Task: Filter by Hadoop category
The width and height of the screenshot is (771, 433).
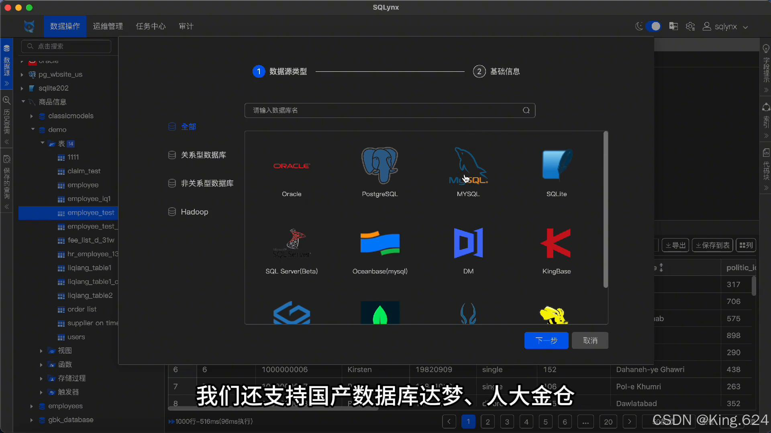Action: coord(194,212)
